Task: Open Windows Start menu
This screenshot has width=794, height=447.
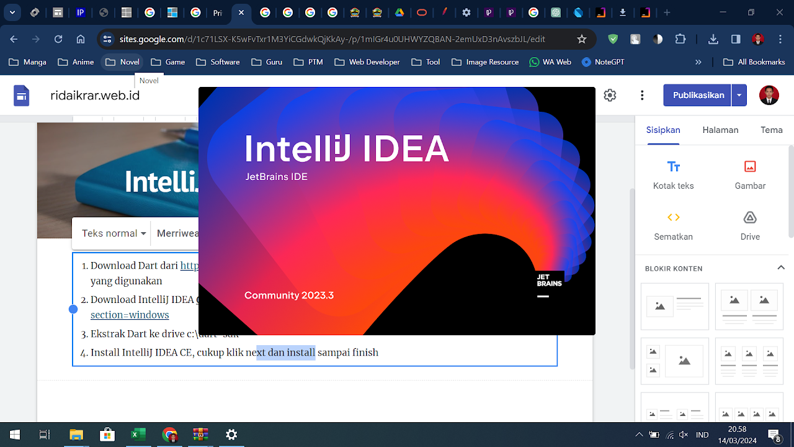Action: click(x=14, y=435)
